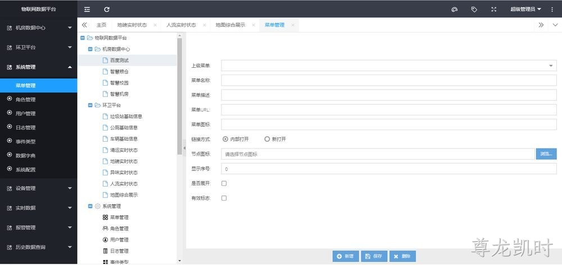Focus the 菜单URL input field
Viewport: 562px width, 265px height.
coord(389,110)
